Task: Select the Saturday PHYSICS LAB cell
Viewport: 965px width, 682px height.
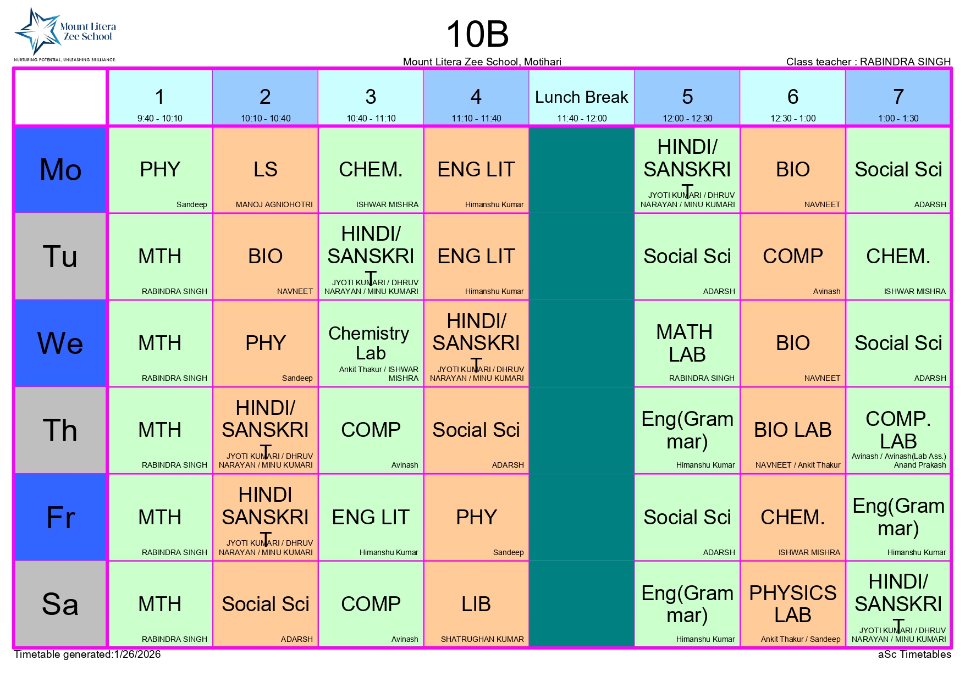Action: 792,604
